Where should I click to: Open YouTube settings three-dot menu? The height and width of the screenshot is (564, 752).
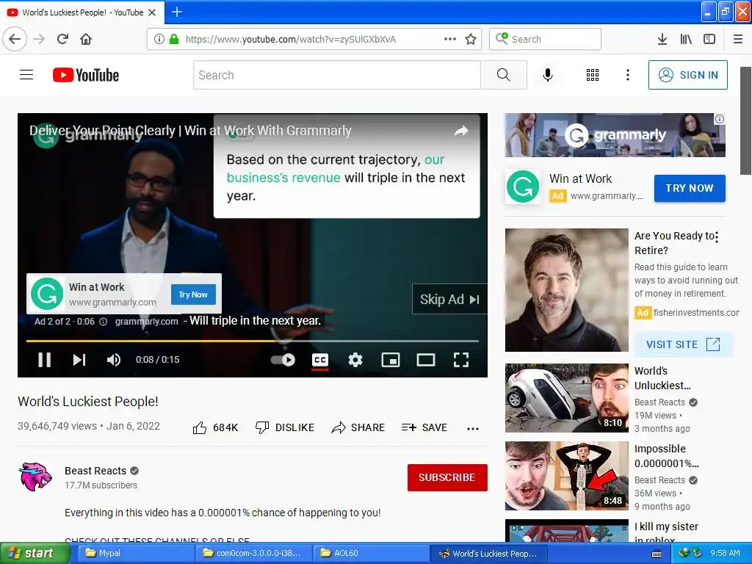pyautogui.click(x=627, y=75)
